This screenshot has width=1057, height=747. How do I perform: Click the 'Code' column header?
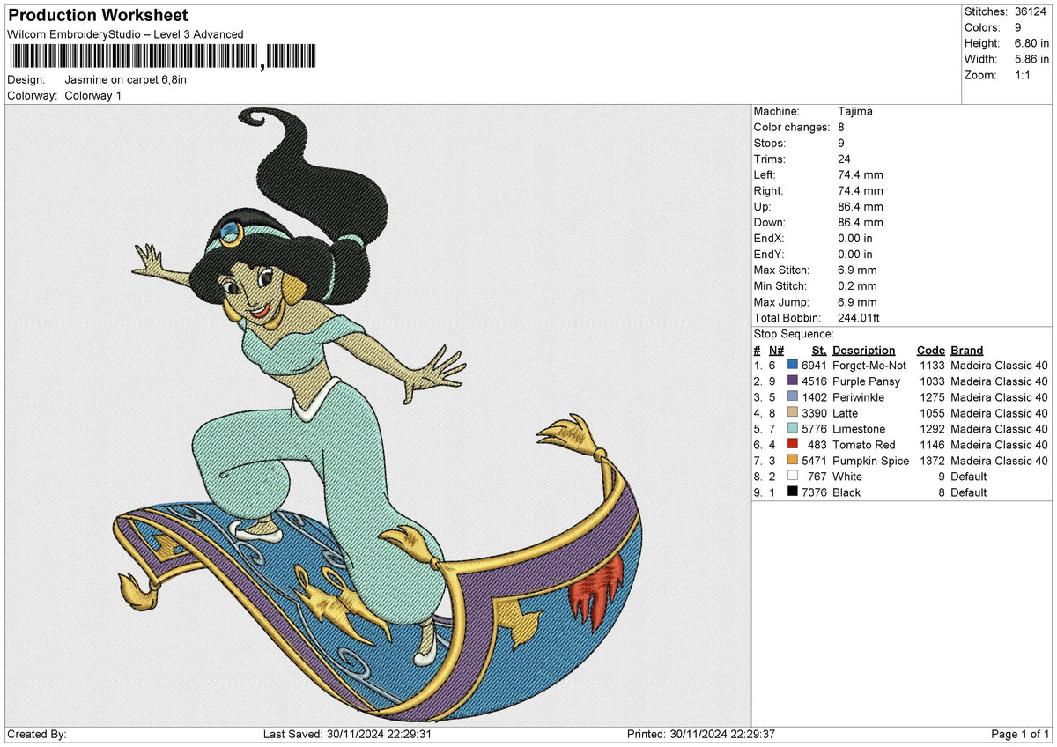click(931, 350)
